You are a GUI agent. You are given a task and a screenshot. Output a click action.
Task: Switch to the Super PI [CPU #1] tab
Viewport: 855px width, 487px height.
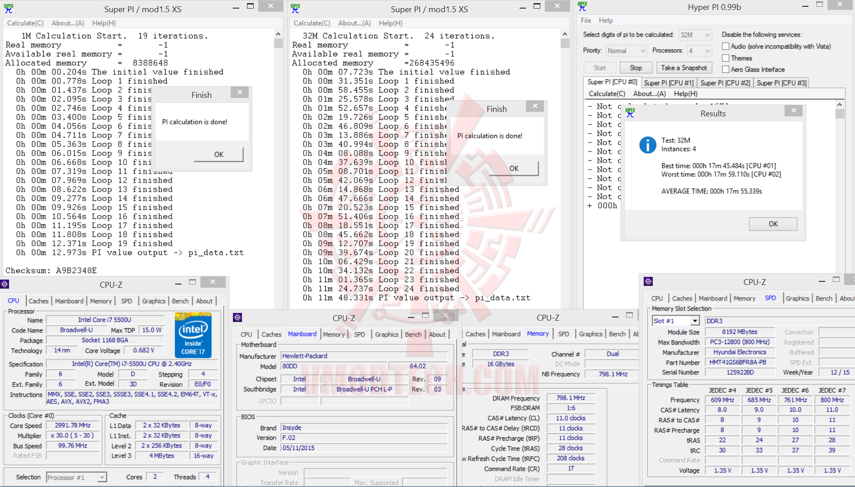669,83
